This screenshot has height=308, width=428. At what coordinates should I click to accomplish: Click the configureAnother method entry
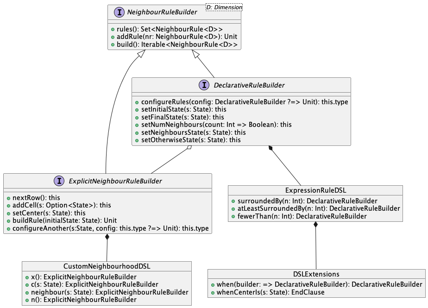110,228
